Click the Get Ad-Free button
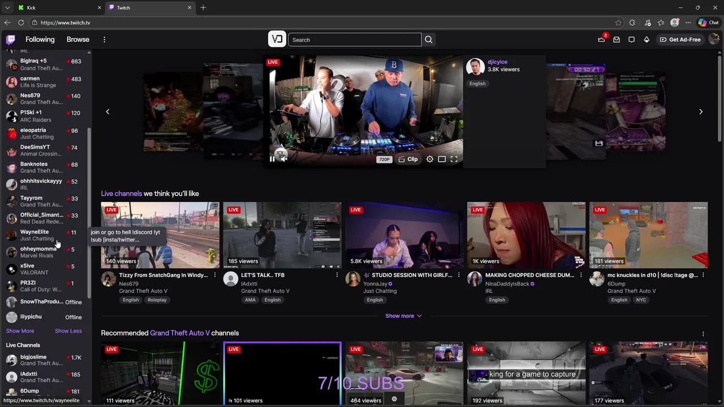Screen dimensions: 724x407 pos(680,40)
